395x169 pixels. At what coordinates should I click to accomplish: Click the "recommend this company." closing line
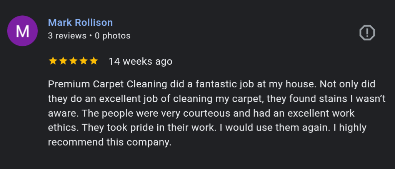(109, 142)
